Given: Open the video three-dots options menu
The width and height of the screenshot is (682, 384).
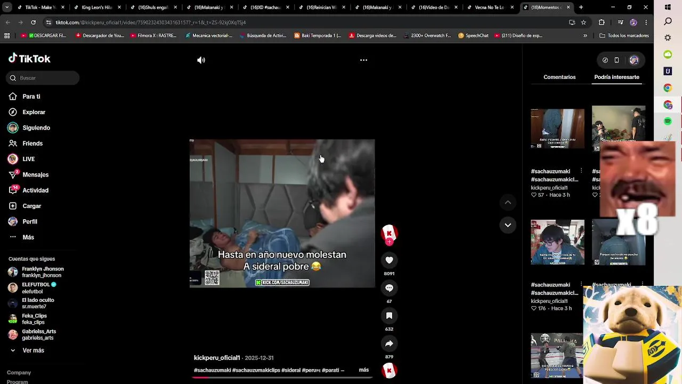Looking at the screenshot, I should click(363, 60).
